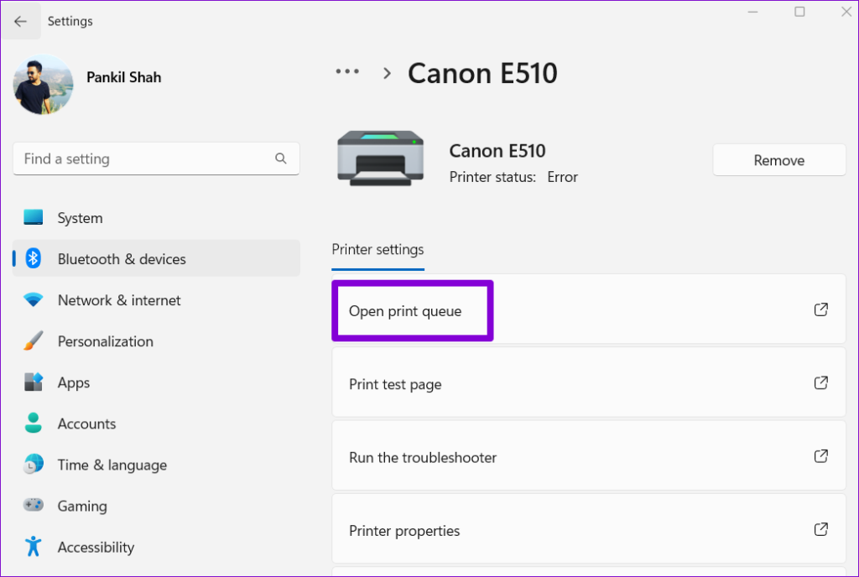Viewport: 859px width, 577px height.
Task: Click the search magnifier in Find a setting
Action: (x=280, y=159)
